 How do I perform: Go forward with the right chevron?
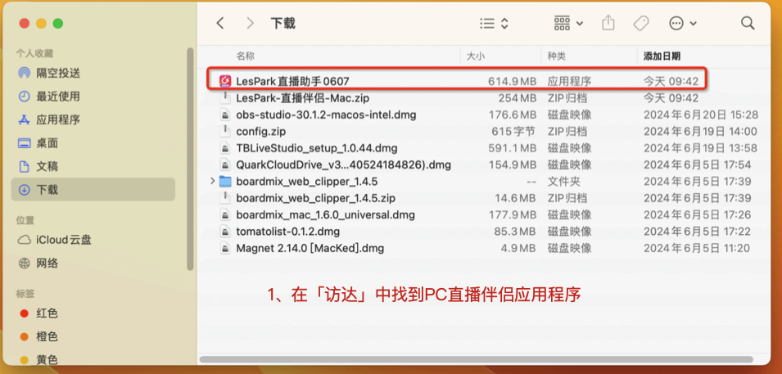click(x=250, y=23)
